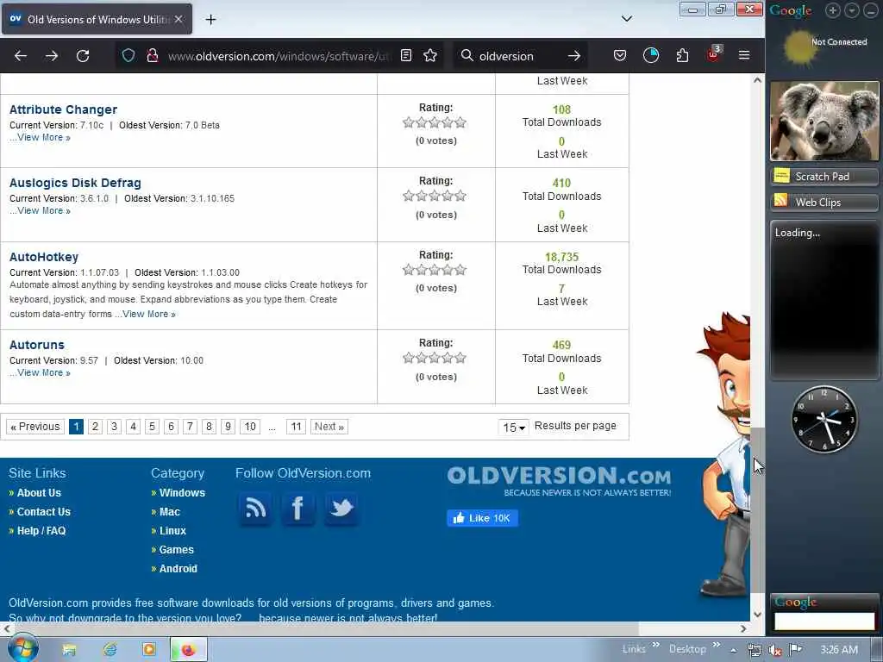883x662 pixels.
Task: Click the Facebook icon in footer
Action: click(x=297, y=509)
